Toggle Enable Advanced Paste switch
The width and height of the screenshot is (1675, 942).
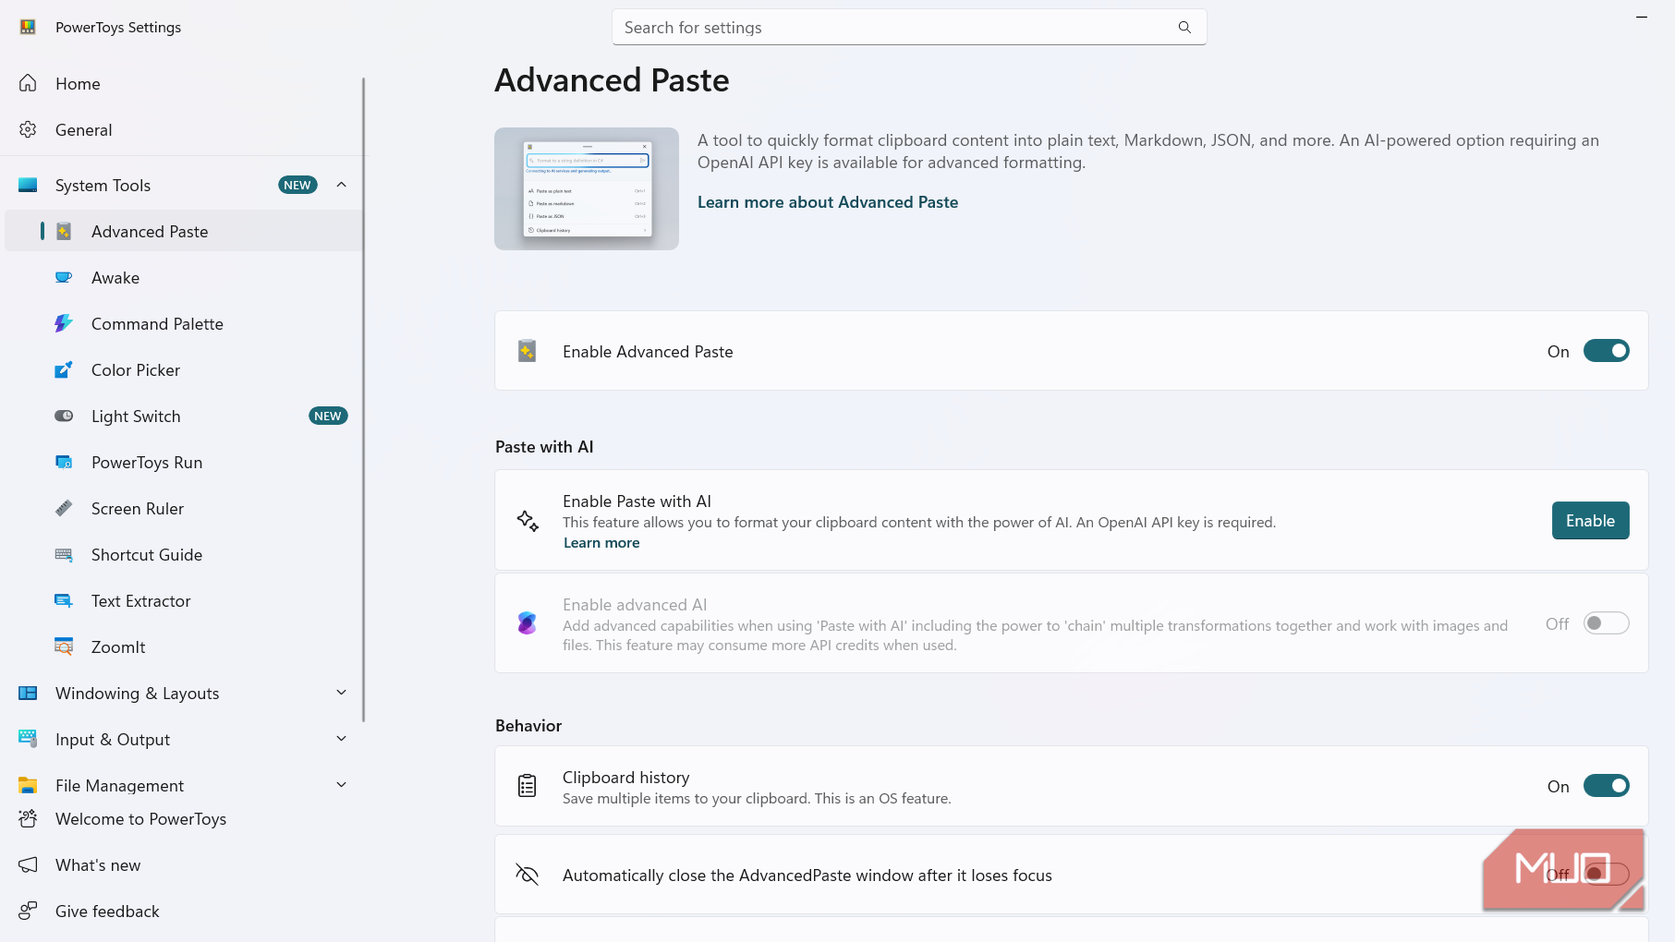1607,351
